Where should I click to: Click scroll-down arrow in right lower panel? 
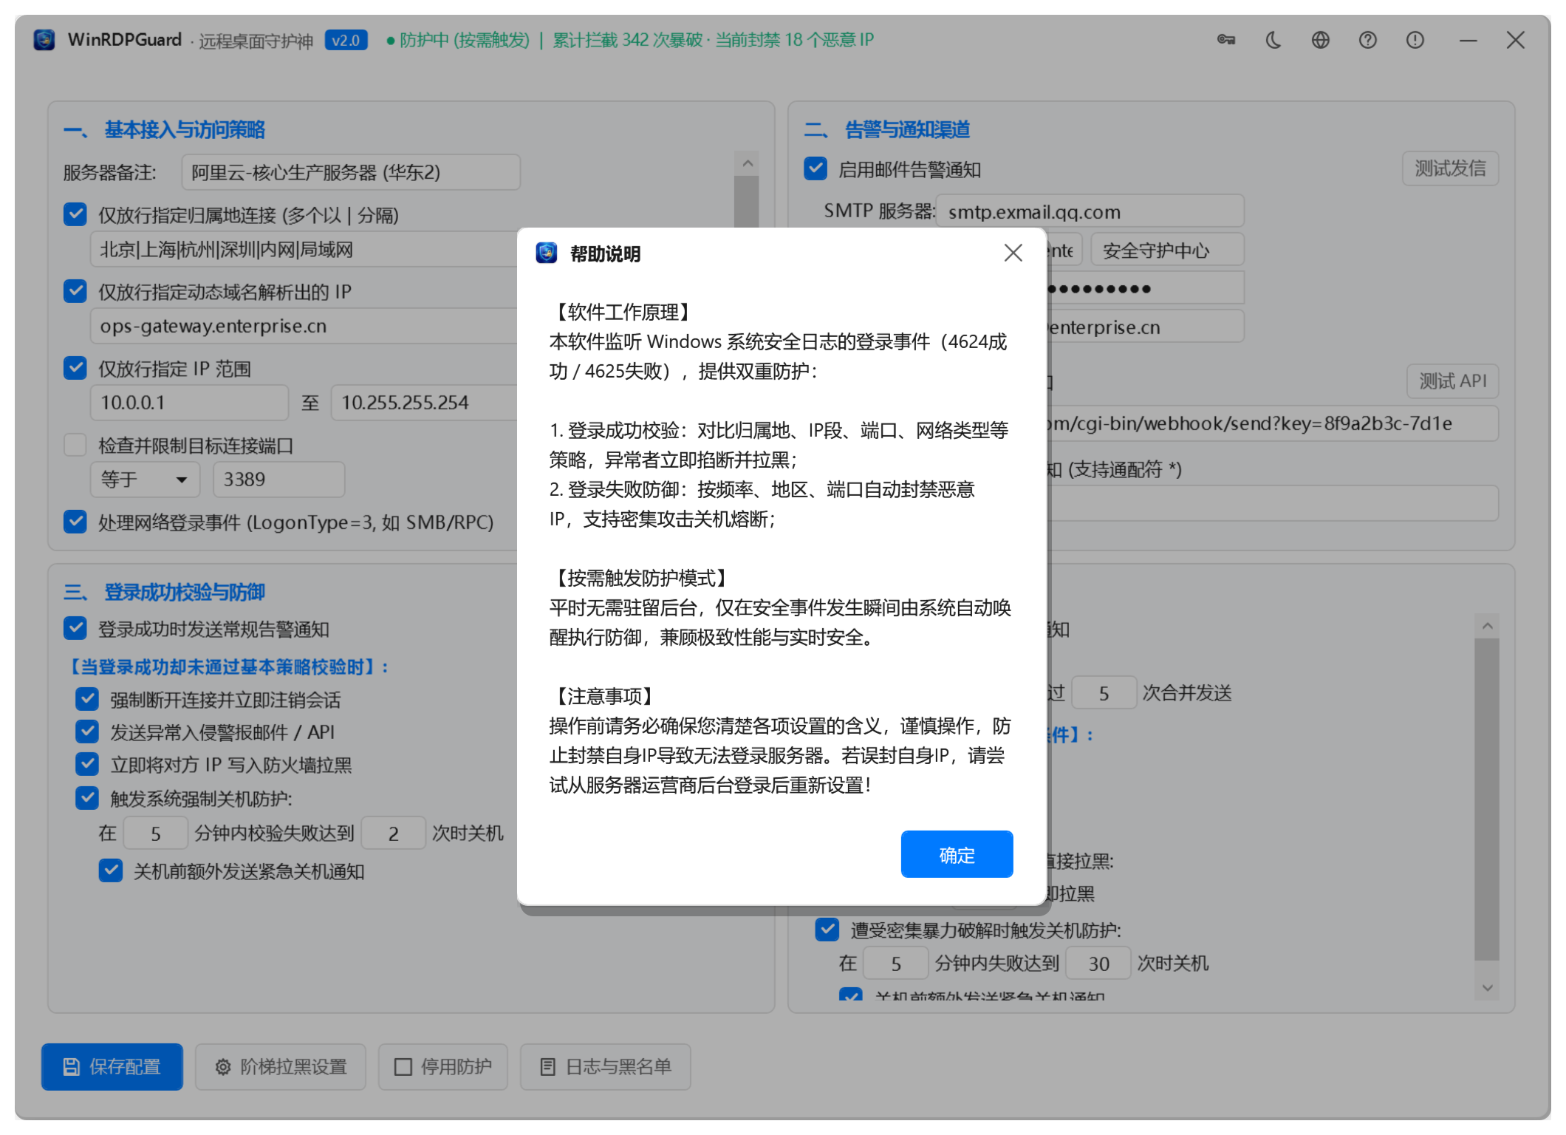[x=1488, y=987]
